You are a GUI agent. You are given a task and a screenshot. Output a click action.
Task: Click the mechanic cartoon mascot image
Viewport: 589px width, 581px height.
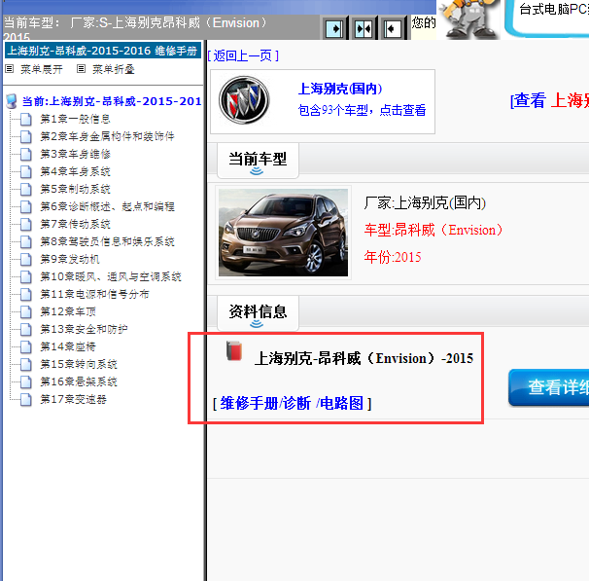click(x=468, y=18)
